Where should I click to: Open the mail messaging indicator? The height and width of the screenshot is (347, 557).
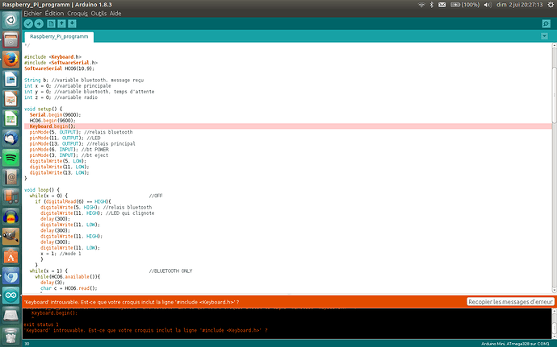tap(442, 5)
